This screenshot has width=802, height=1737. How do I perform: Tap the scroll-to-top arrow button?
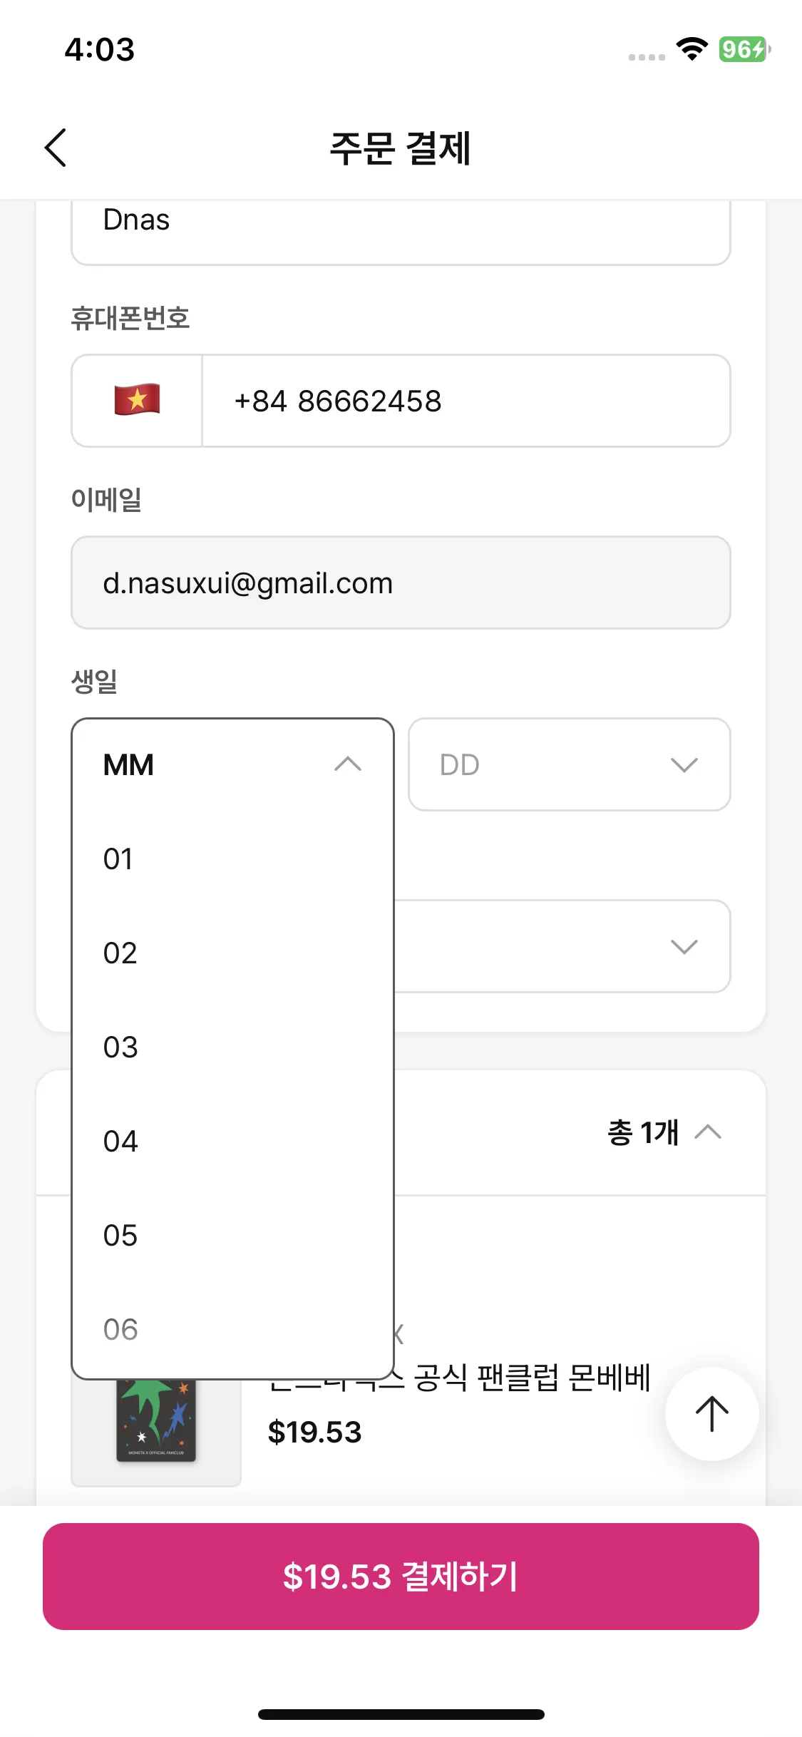[x=711, y=1414]
